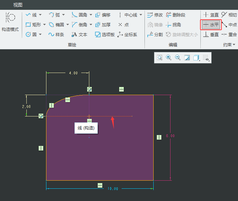
Task: Expand the Line (线) tool dropdown arrow
Action: point(40,15)
